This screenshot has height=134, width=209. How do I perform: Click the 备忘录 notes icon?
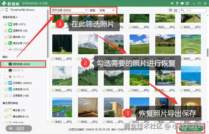(10, 110)
